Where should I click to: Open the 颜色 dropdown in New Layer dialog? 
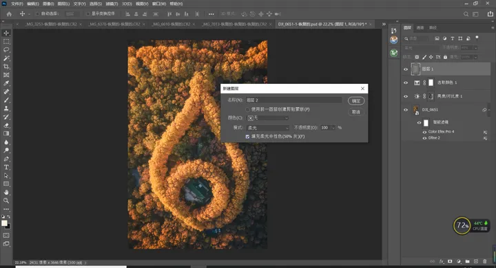pyautogui.click(x=267, y=118)
